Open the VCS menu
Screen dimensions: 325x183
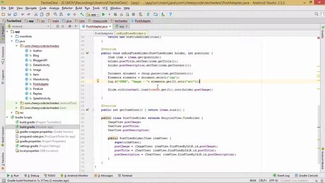pos(105,8)
